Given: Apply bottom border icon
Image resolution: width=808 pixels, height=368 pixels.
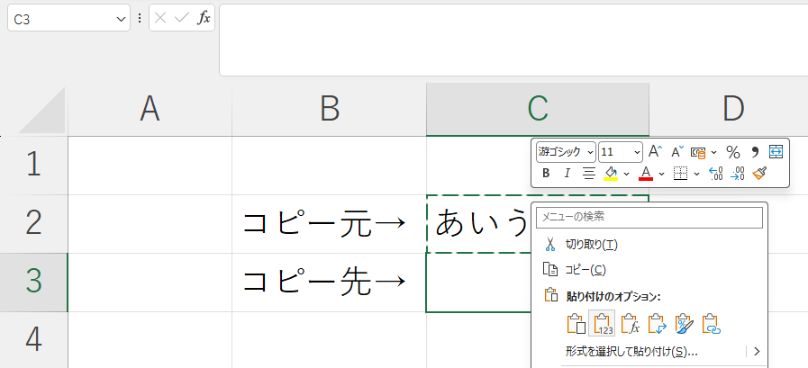Looking at the screenshot, I should (x=681, y=174).
